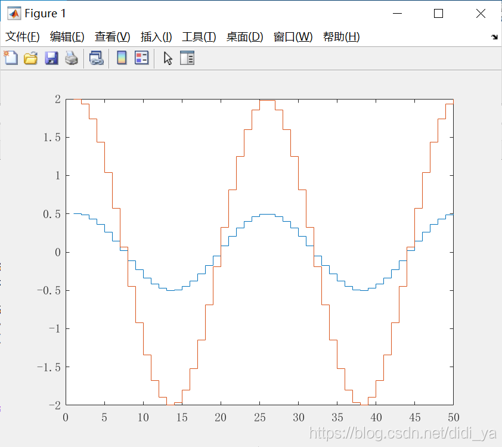Click the x-axis tick label 50
The image size is (502, 447).
click(x=454, y=417)
